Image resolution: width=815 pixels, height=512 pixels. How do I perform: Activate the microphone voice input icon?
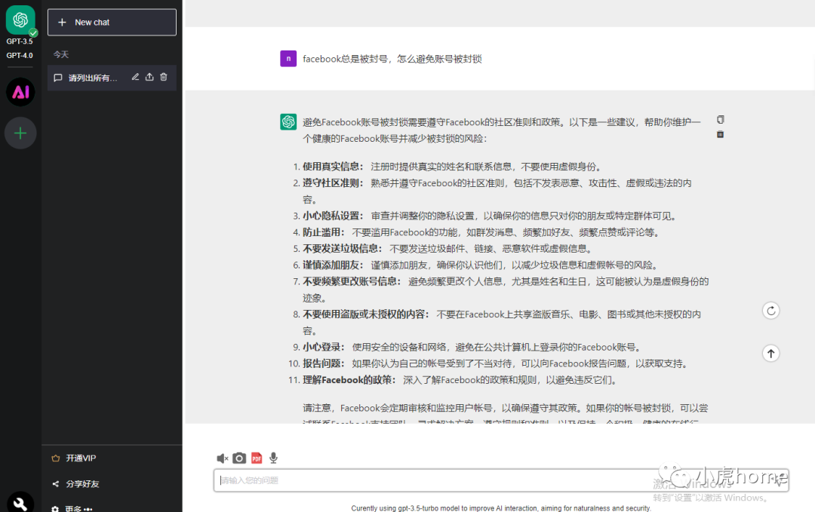point(273,458)
